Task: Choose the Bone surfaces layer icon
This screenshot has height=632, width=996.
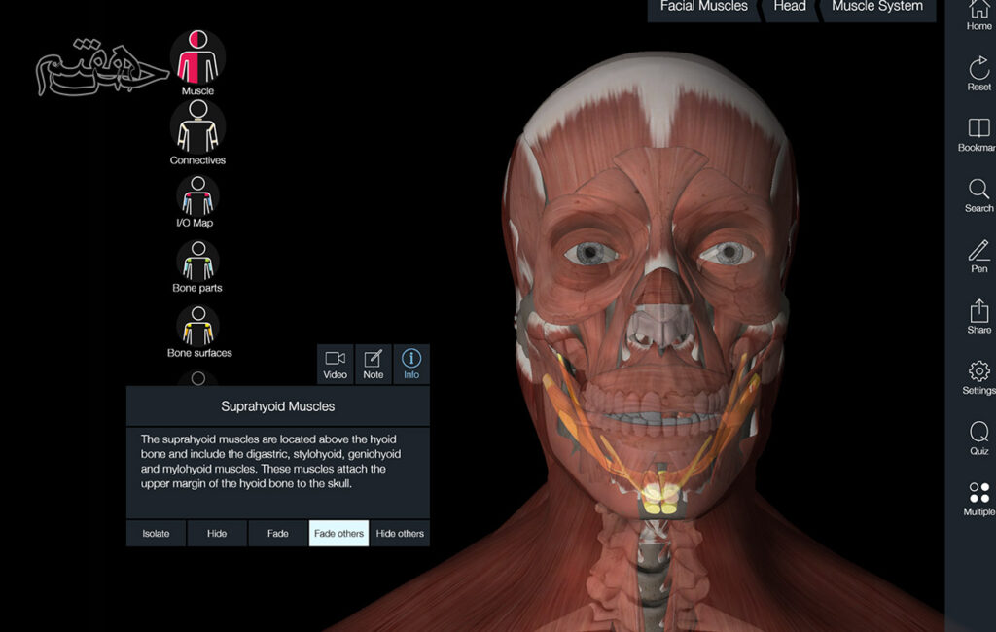Action: (x=197, y=326)
